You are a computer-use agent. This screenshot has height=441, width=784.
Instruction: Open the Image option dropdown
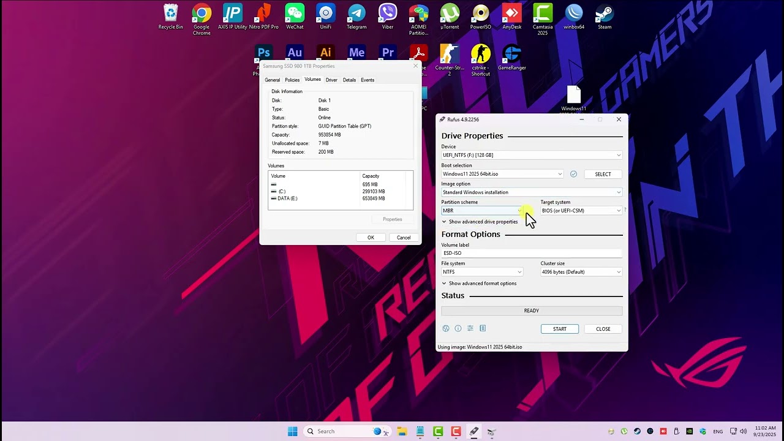[x=532, y=192]
